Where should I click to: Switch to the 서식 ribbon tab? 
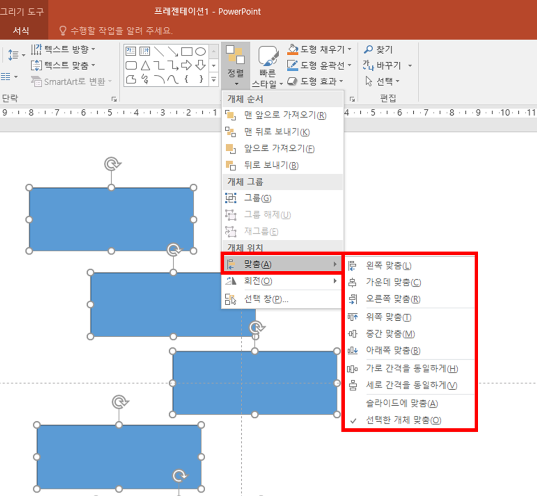click(21, 31)
